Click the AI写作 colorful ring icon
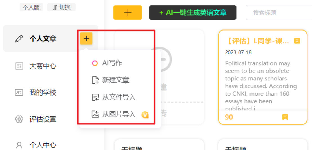Viewport: 312px width, 150px height. pyautogui.click(x=95, y=63)
